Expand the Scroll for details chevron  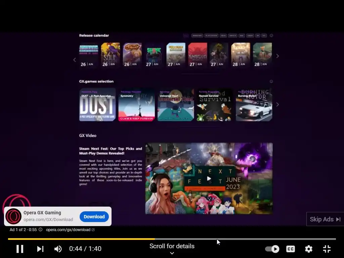pyautogui.click(x=172, y=253)
